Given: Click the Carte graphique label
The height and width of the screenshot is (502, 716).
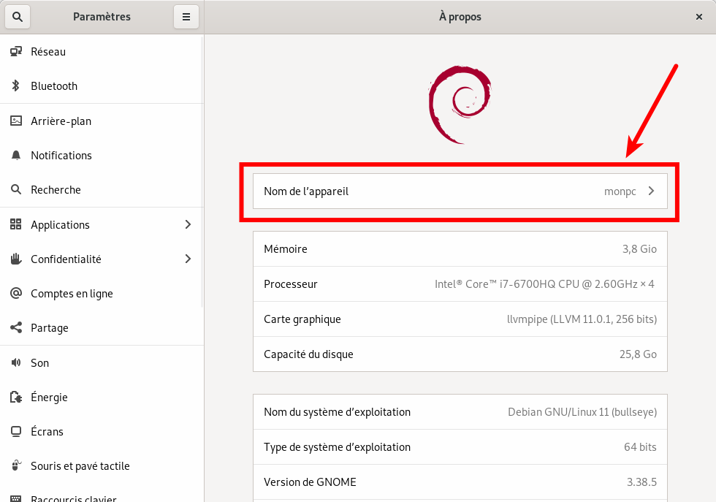Looking at the screenshot, I should point(302,319).
